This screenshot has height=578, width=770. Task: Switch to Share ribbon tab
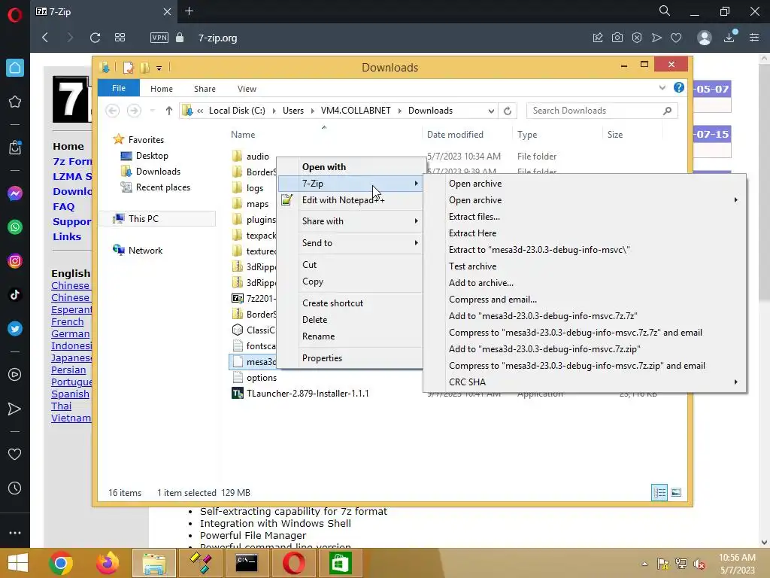pos(205,89)
